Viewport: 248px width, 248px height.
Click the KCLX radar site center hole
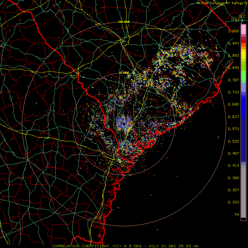click(x=124, y=124)
